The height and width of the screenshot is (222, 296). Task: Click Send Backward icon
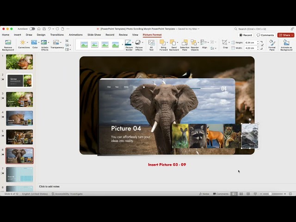pyautogui.click(x=173, y=43)
